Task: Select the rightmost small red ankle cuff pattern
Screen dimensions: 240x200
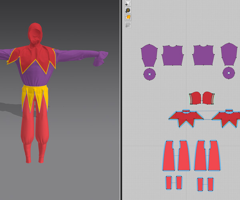Action: click(x=211, y=184)
